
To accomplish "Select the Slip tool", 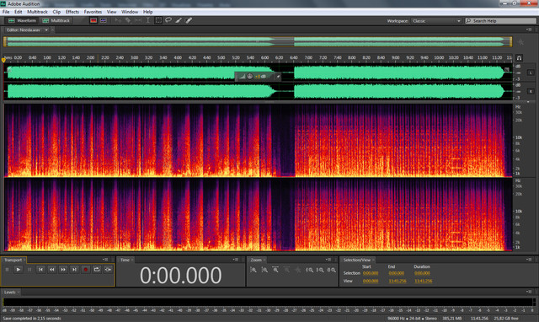I will [x=138, y=20].
